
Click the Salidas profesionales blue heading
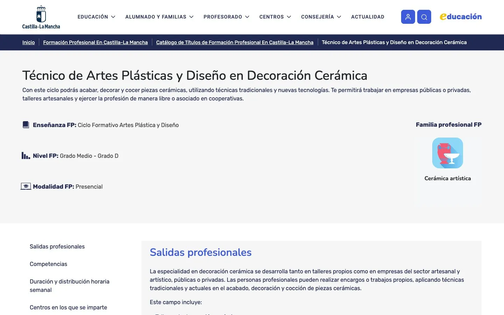[x=201, y=252]
